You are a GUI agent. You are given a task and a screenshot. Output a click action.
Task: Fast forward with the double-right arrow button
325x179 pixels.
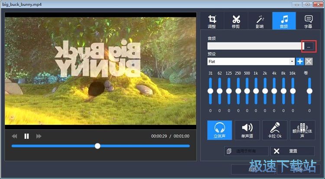[x=39, y=136]
